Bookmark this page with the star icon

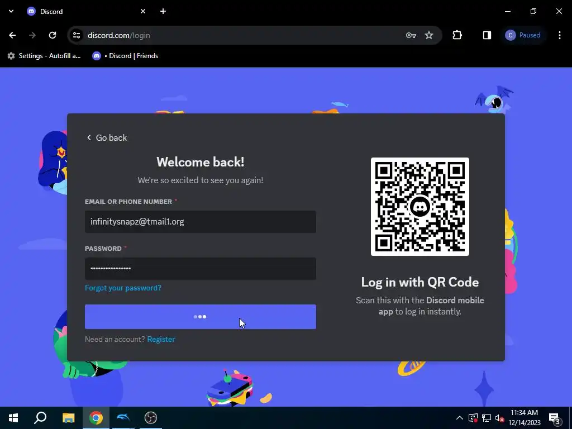(x=429, y=35)
